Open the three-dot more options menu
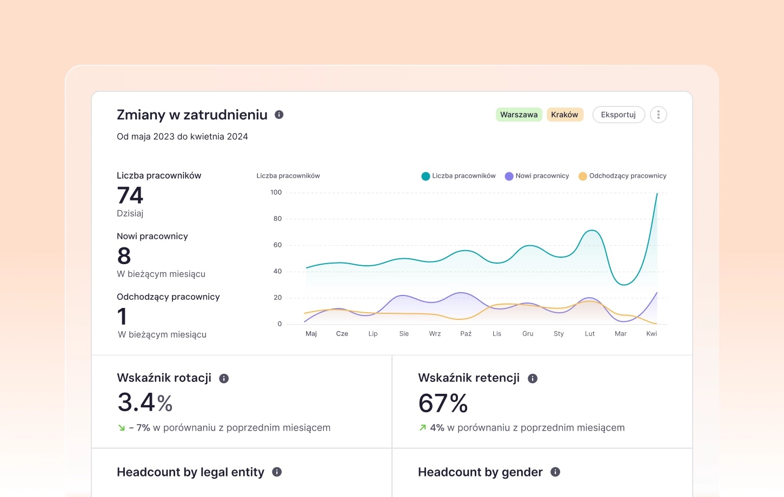Image resolution: width=784 pixels, height=497 pixels. [658, 115]
